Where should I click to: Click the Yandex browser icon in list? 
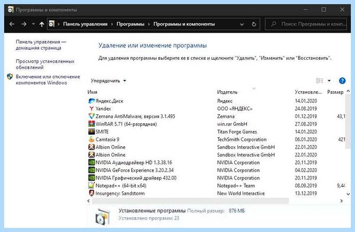point(92,109)
